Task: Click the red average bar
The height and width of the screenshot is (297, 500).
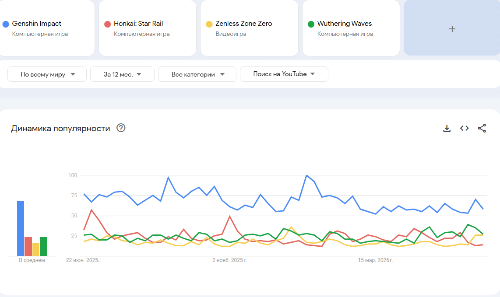Action: (28, 246)
